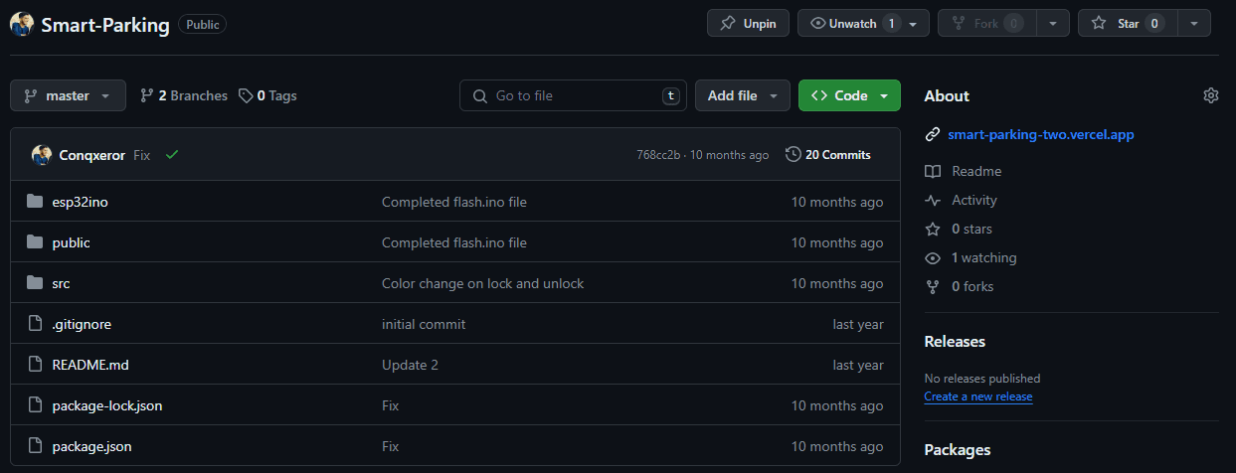The height and width of the screenshot is (473, 1236).
Task: Open the 'initial commit' message link
Action: click(424, 324)
